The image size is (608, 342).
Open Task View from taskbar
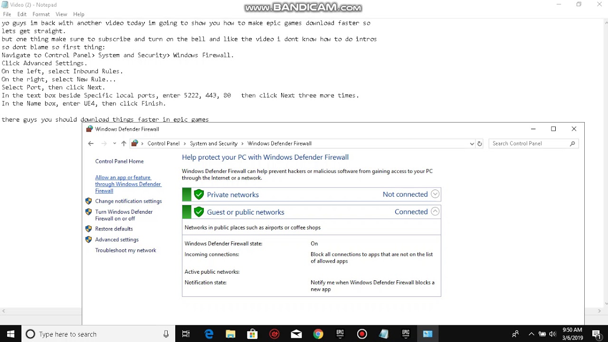coord(186,334)
